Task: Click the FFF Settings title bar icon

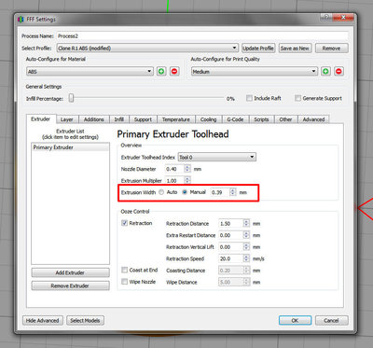Action: click(x=21, y=20)
